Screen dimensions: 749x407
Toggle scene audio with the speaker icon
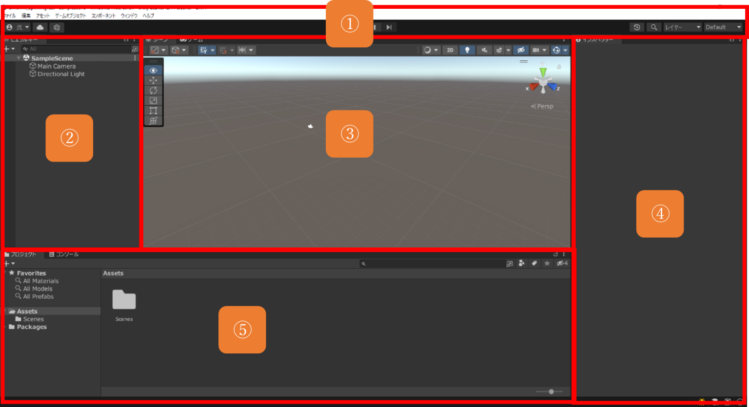[x=484, y=50]
